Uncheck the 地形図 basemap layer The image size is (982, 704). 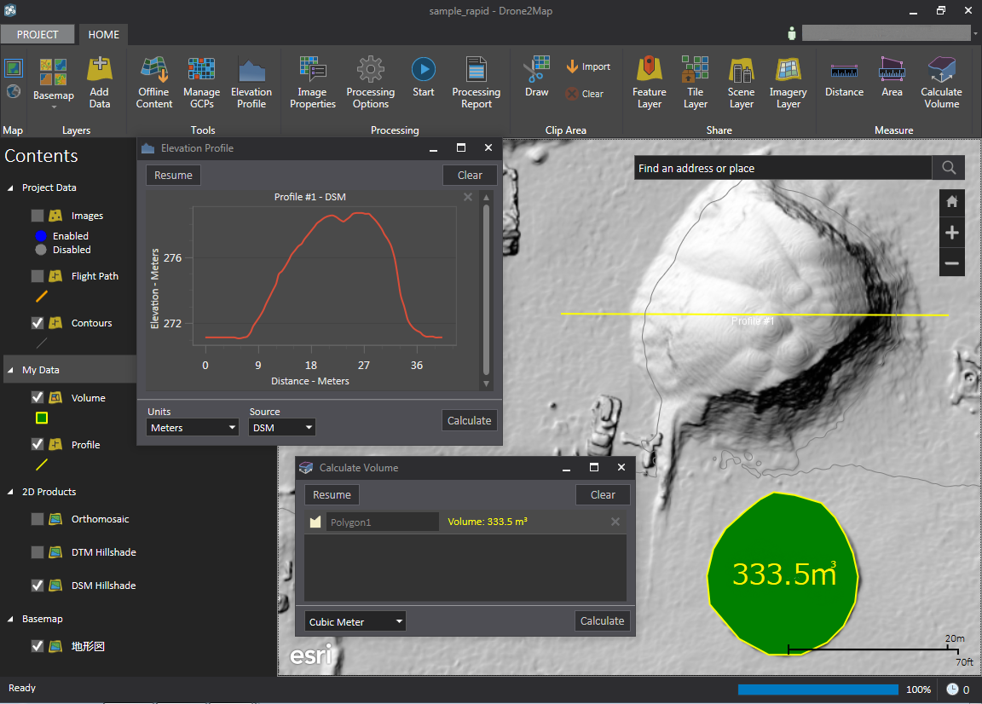[x=38, y=646]
